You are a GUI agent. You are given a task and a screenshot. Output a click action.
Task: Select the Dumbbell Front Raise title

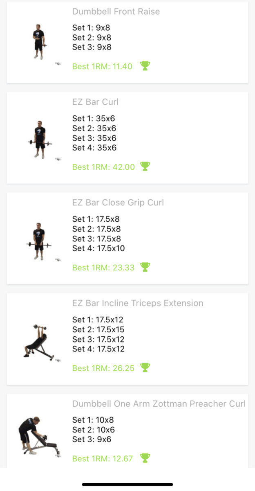coord(116,11)
